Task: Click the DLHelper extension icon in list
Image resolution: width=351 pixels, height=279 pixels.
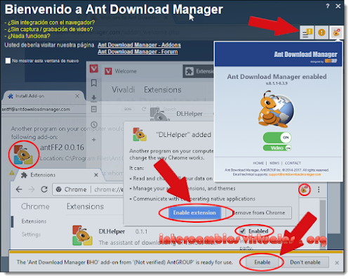Action: click(82, 235)
